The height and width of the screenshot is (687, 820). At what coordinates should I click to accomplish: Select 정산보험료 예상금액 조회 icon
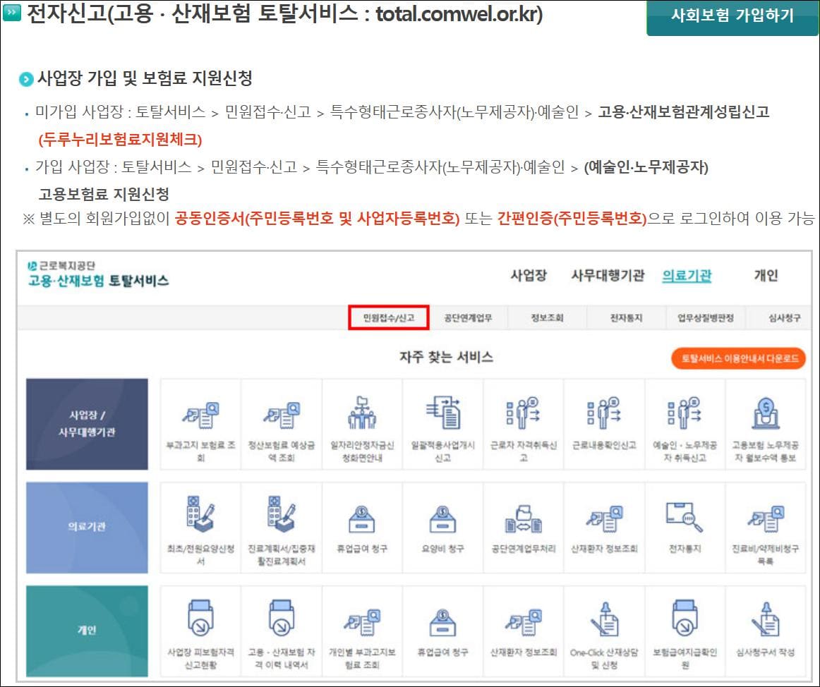(x=282, y=423)
